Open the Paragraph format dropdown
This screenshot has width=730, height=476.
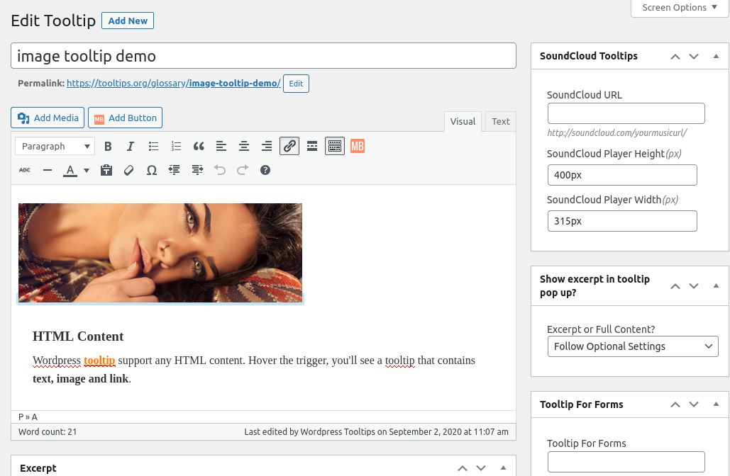[55, 146]
